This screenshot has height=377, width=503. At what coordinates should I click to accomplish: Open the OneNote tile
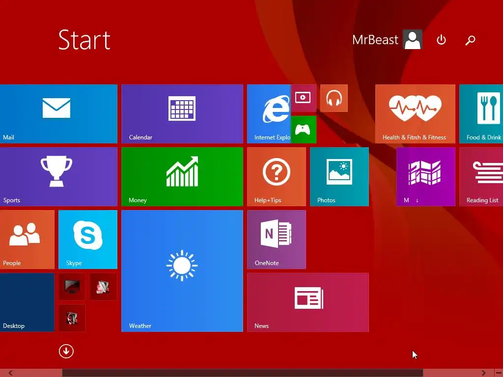click(x=277, y=240)
